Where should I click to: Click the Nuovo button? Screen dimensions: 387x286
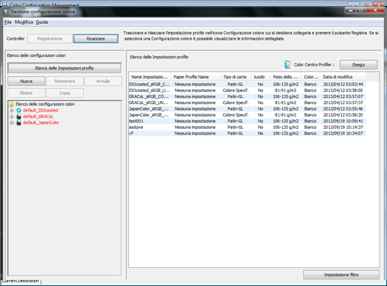(26, 81)
